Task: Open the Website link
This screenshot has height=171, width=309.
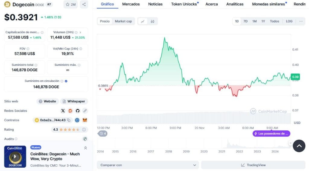Action: (47, 101)
